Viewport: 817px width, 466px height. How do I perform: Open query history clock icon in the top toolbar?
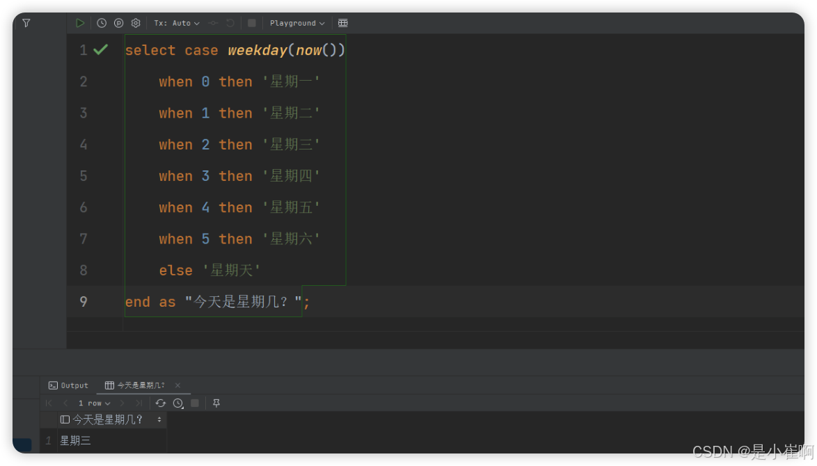102,23
